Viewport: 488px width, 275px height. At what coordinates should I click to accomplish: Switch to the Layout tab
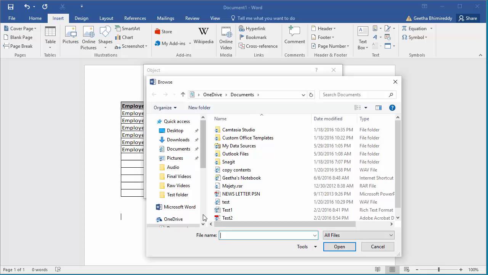point(106,18)
